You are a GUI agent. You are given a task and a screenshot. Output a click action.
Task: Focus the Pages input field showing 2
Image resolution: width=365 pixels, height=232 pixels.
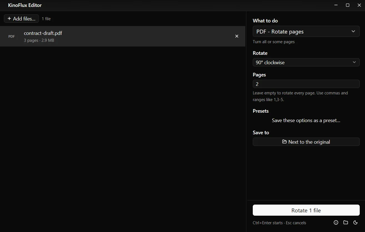click(306, 84)
